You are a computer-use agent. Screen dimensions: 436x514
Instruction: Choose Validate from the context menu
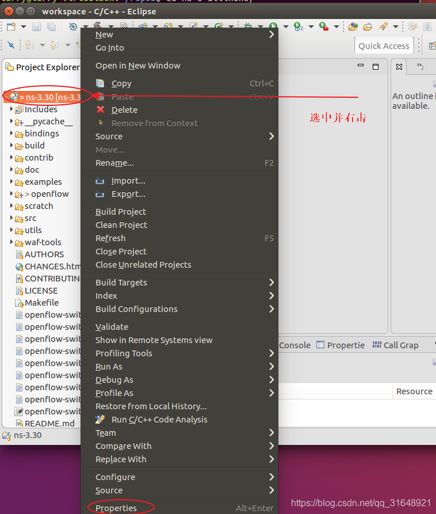[x=179, y=327]
